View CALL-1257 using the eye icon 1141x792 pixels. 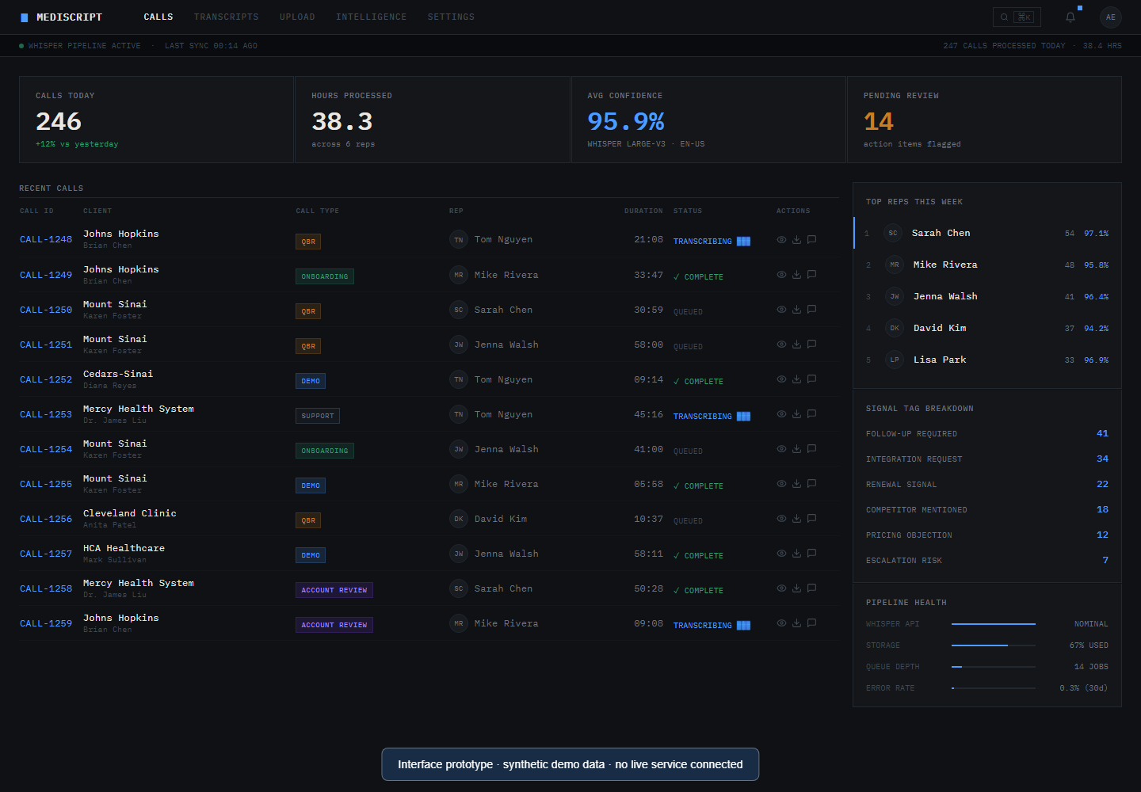[x=781, y=554]
